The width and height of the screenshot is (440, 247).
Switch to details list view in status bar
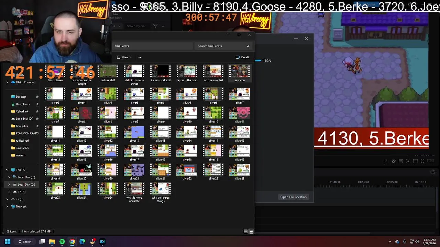[x=245, y=232]
